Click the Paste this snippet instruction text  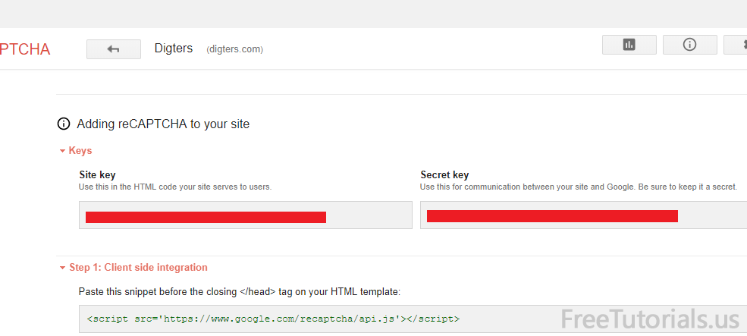pos(239,291)
